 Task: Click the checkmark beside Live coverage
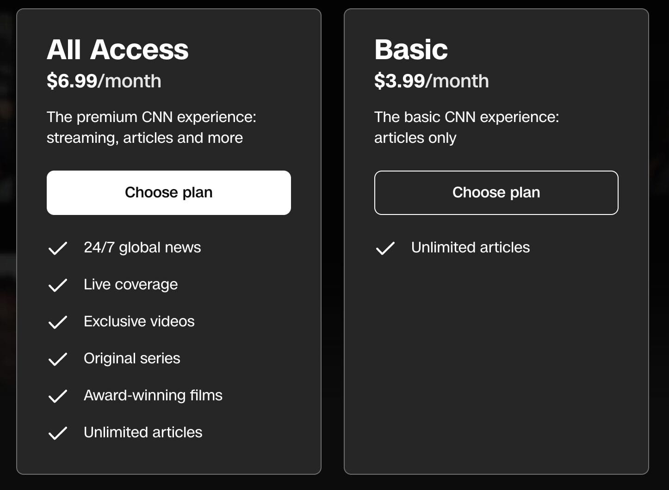tap(57, 285)
